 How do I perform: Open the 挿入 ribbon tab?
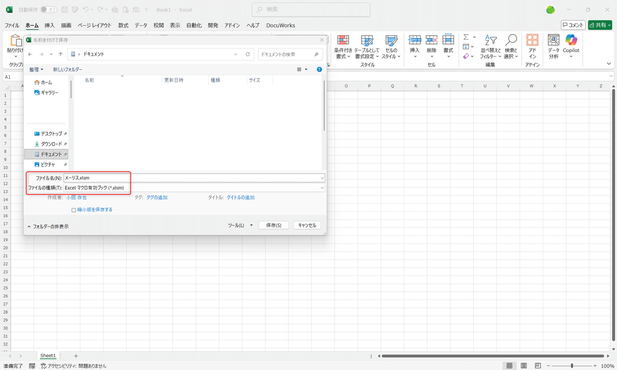coord(49,25)
